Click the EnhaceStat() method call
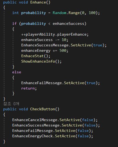 click(x=36, y=56)
